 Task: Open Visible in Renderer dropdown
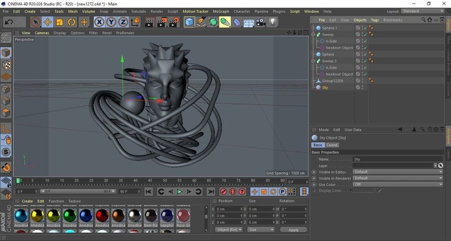point(398,178)
